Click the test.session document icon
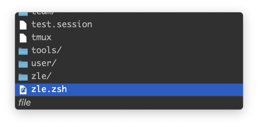 click(23, 25)
